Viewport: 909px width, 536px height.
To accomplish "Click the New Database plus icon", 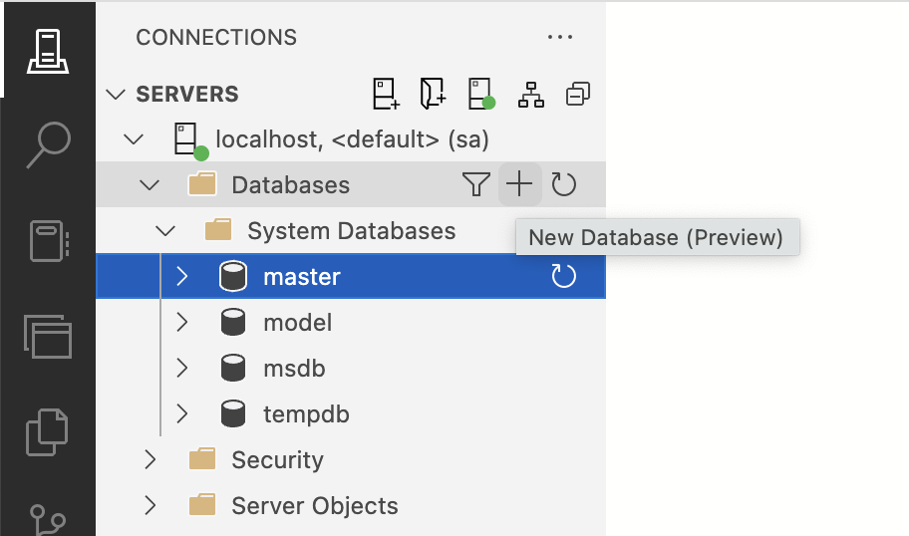I will point(519,184).
